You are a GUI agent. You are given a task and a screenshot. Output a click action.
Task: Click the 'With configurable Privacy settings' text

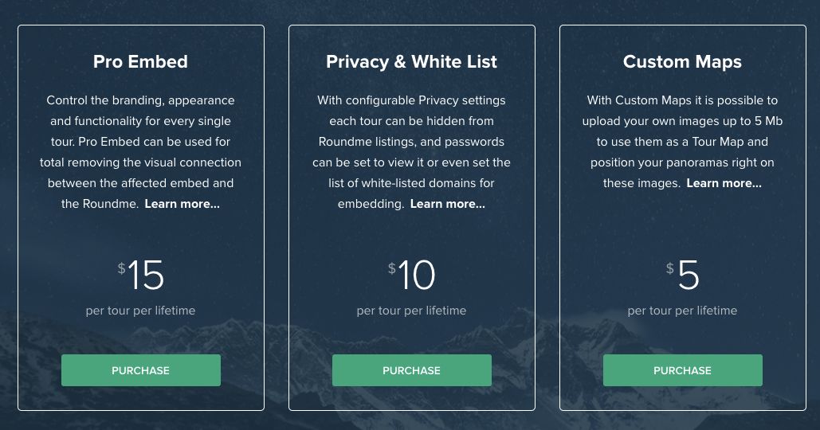click(411, 100)
